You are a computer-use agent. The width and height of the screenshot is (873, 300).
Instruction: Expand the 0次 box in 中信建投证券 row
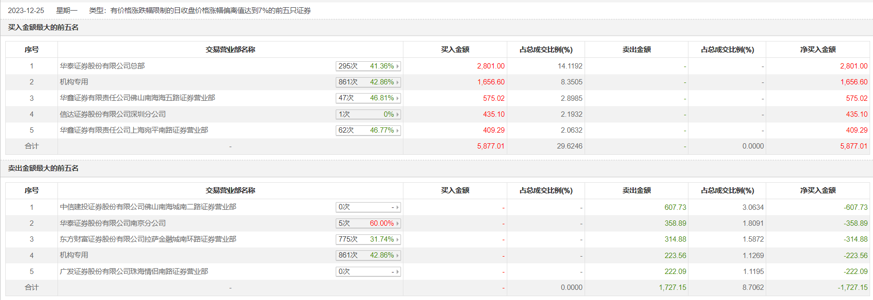[368, 207]
